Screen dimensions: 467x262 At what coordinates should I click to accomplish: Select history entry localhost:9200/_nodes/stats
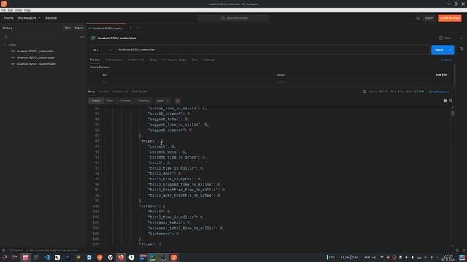point(35,52)
